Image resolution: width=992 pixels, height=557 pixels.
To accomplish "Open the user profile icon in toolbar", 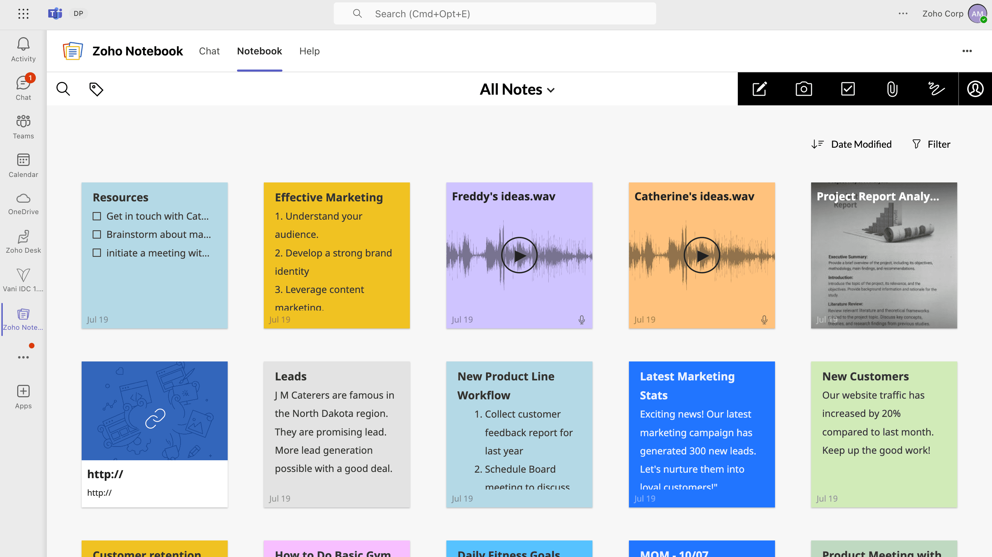I will click(x=975, y=89).
